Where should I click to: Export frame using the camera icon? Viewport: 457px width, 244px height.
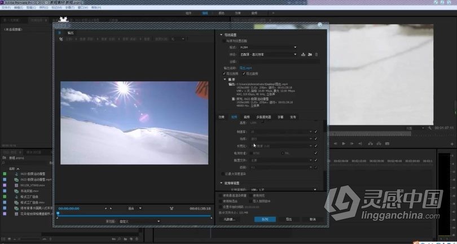coord(388,143)
